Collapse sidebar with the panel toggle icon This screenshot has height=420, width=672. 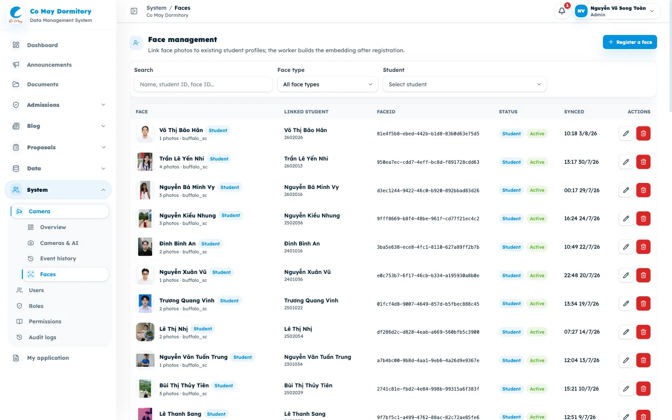[x=134, y=11]
